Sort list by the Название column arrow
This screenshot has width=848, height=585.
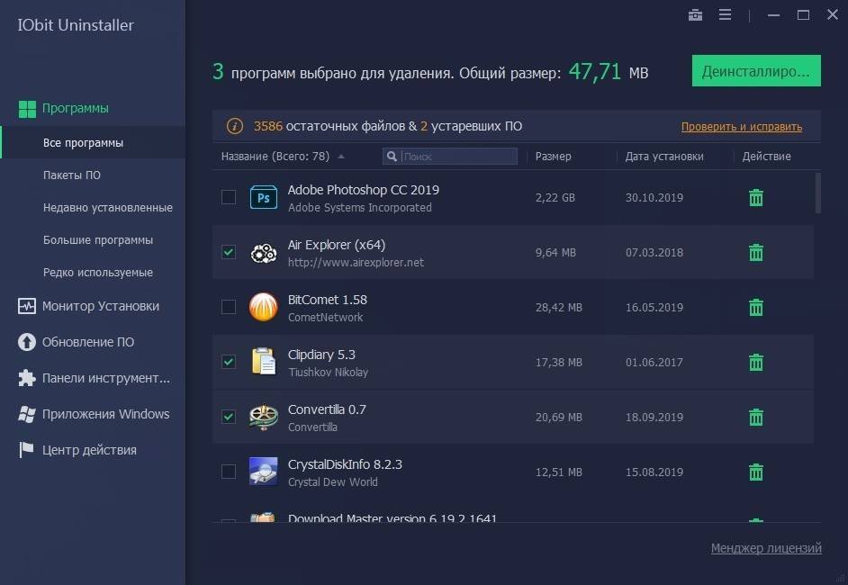click(x=341, y=157)
